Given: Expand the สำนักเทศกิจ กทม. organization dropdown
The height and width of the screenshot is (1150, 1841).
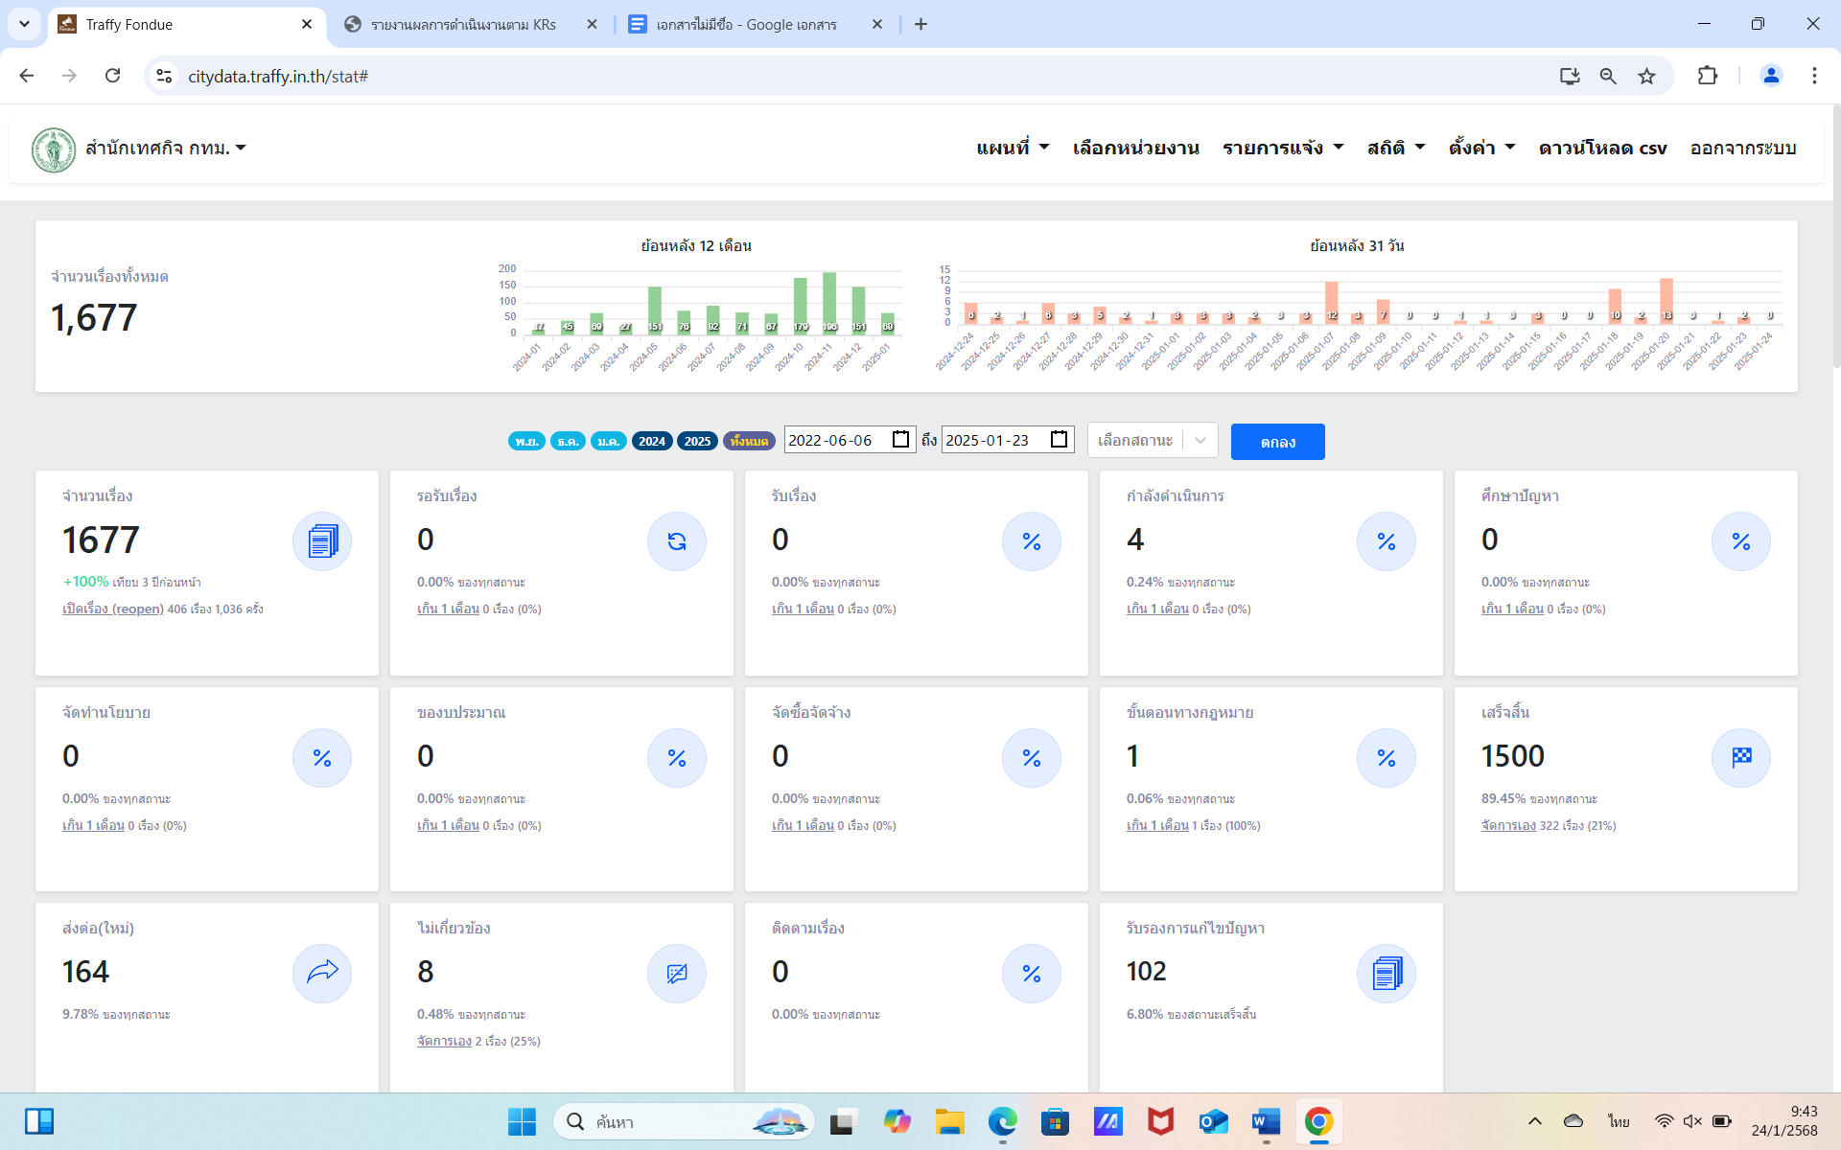Looking at the screenshot, I should coord(165,148).
